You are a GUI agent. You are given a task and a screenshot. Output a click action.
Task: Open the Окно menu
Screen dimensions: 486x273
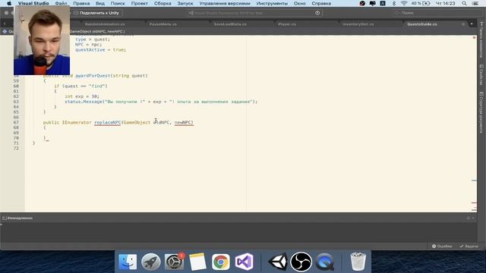click(300, 3)
